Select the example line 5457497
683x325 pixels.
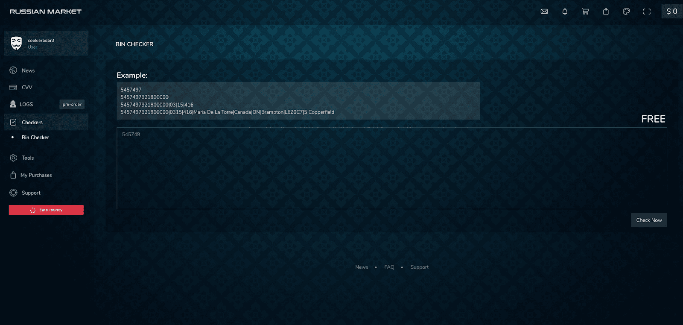coord(131,90)
